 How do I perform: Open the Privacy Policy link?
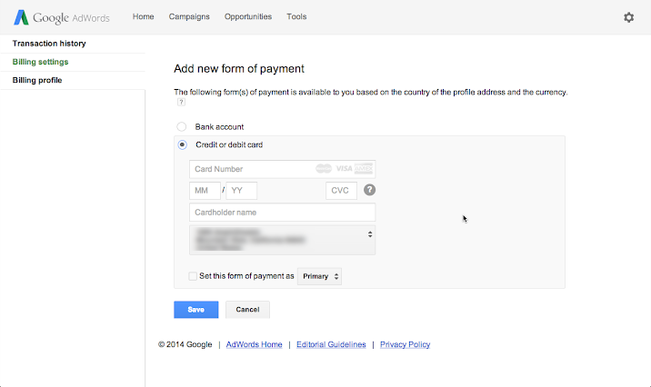405,345
